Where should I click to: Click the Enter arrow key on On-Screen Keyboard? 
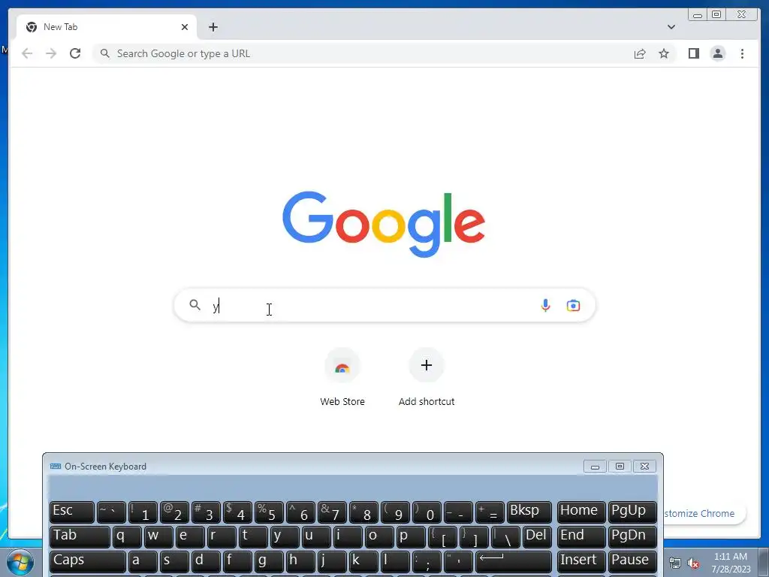[x=514, y=561]
